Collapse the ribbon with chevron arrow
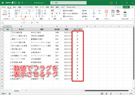This screenshot has width=135, height=95. tap(132, 18)
